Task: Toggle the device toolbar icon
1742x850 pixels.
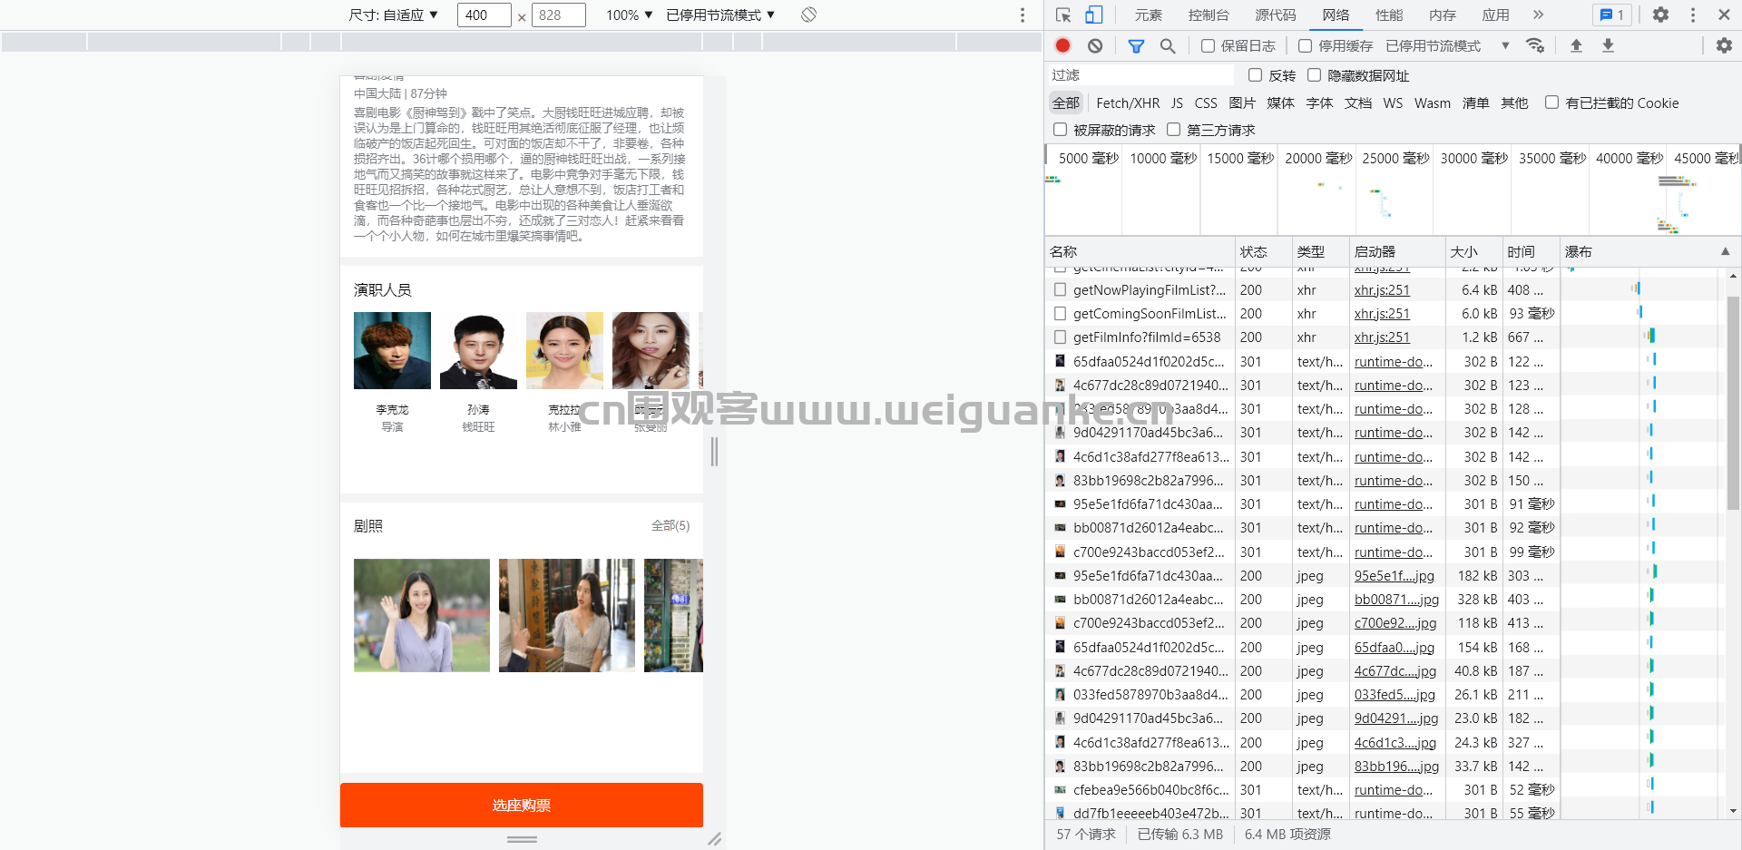Action: (1094, 15)
